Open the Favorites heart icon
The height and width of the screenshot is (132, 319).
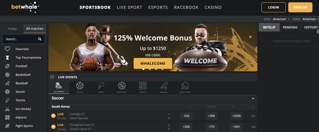click(x=7, y=49)
